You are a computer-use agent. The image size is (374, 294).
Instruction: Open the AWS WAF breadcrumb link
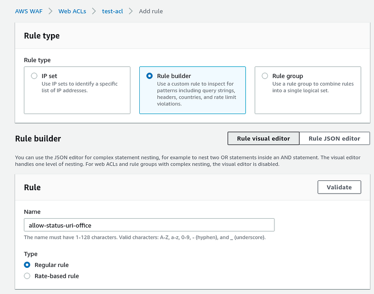29,11
